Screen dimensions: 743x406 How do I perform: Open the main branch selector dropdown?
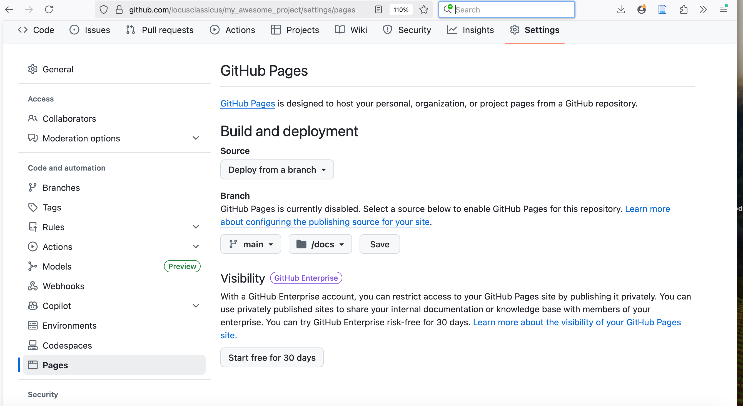click(x=250, y=244)
